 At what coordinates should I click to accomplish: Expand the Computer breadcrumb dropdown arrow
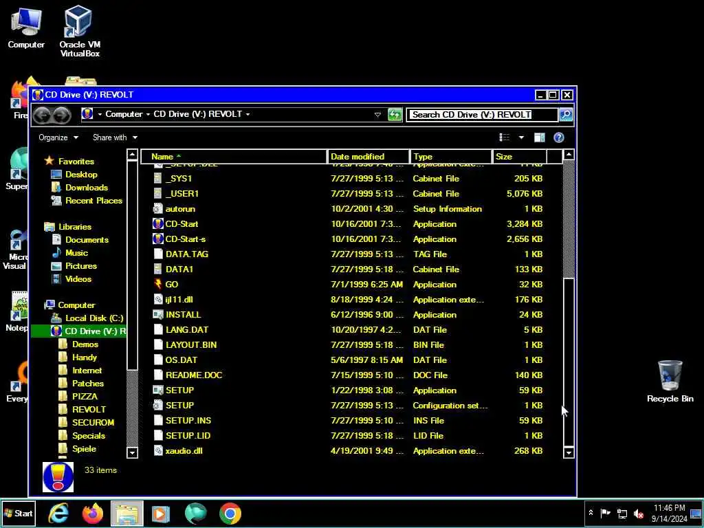coord(148,114)
